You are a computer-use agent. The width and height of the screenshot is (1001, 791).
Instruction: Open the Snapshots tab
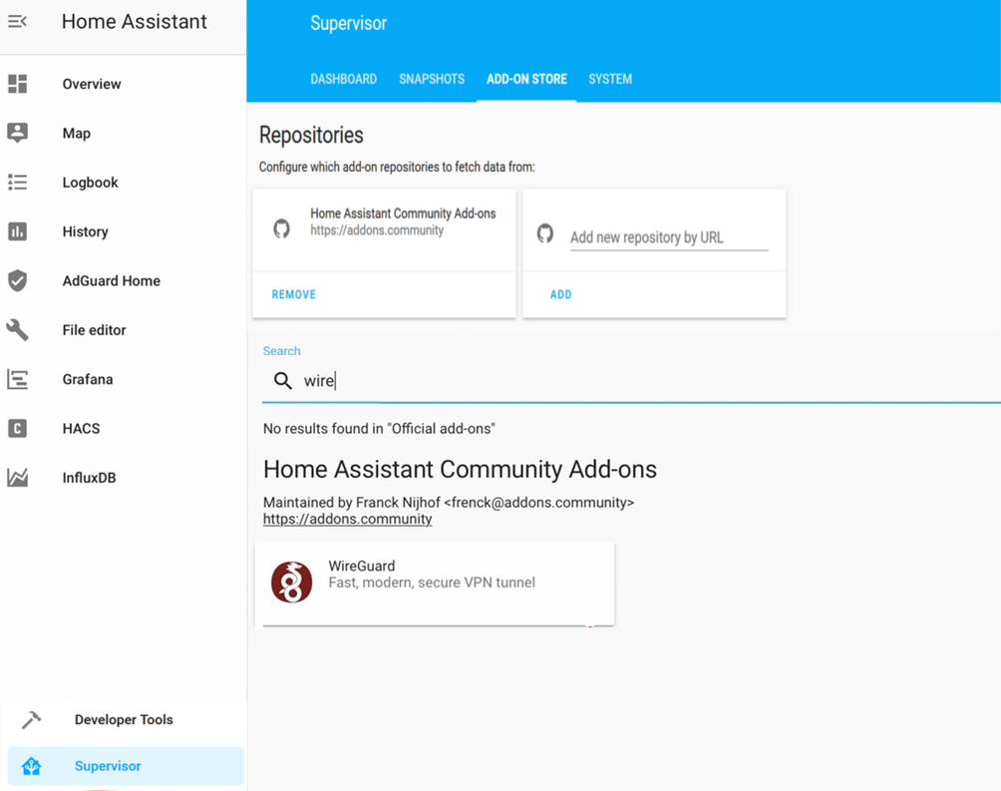[x=432, y=79]
